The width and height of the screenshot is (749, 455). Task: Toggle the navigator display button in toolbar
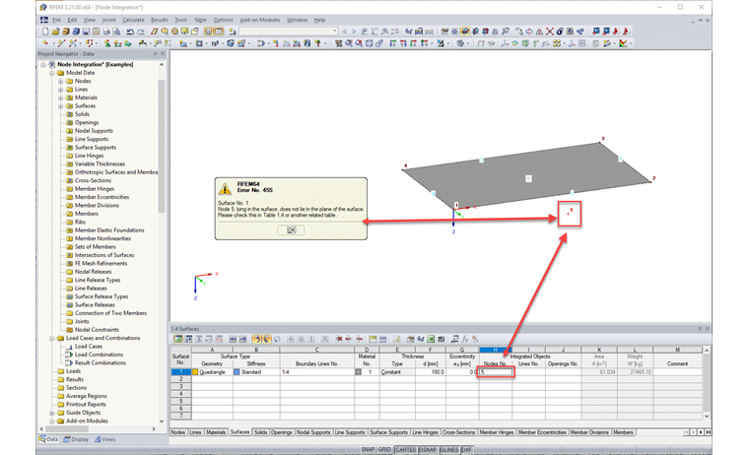[208, 32]
